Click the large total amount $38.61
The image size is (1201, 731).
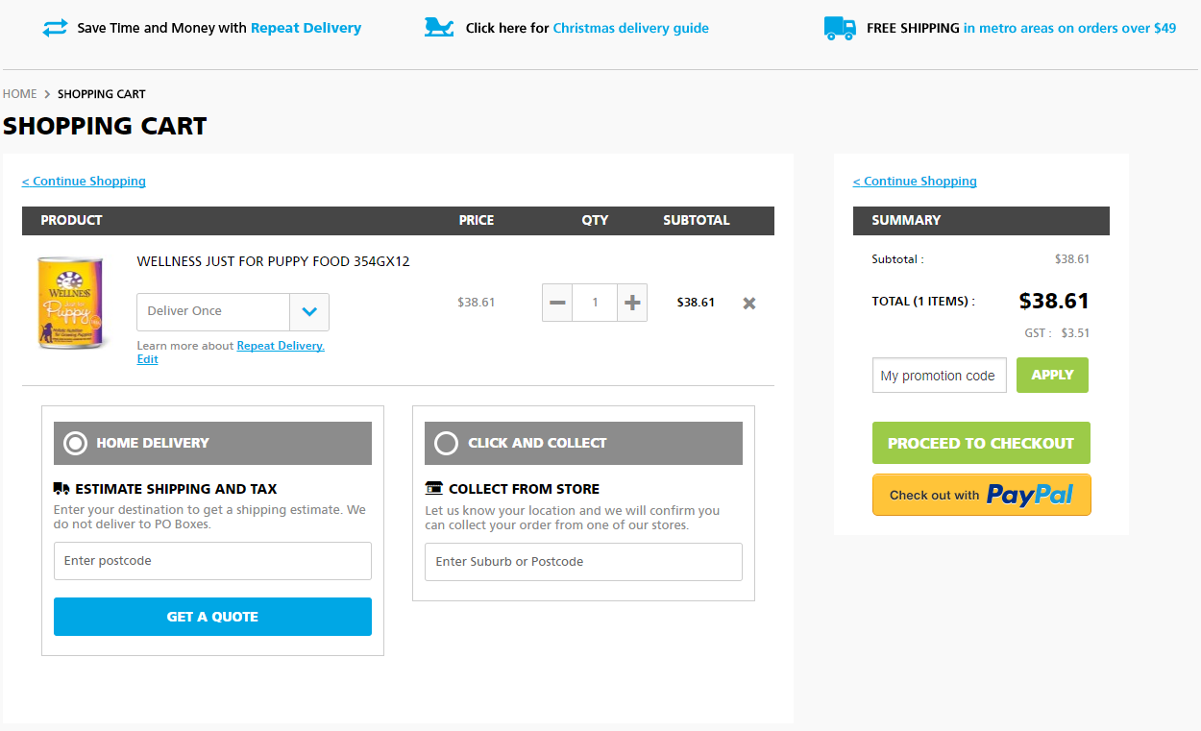point(1054,301)
